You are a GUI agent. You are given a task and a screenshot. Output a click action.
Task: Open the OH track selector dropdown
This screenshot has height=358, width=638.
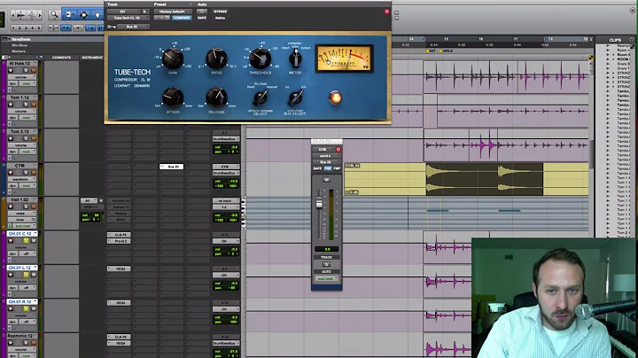pyautogui.click(x=124, y=12)
